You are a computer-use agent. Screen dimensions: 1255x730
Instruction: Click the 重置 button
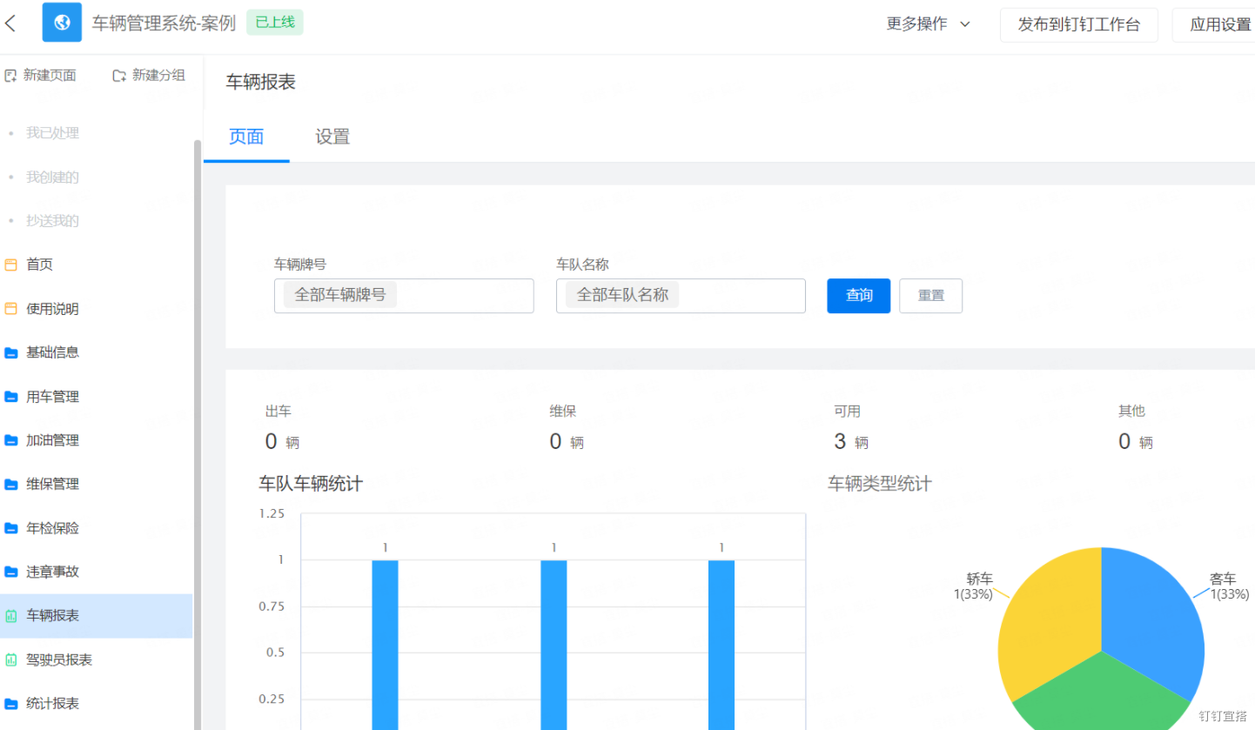point(931,296)
